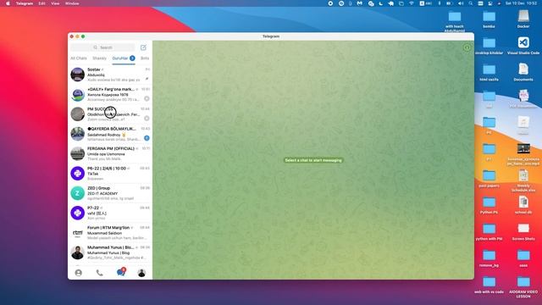Click the blue unread badge on QAYERDA BOLMAYLIK chat
Screen dimensions: 542x305
[147, 138]
